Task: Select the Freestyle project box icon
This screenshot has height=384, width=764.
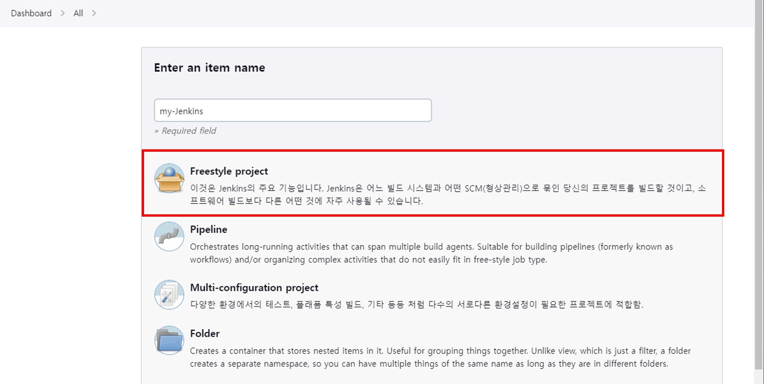Action: coord(169,178)
